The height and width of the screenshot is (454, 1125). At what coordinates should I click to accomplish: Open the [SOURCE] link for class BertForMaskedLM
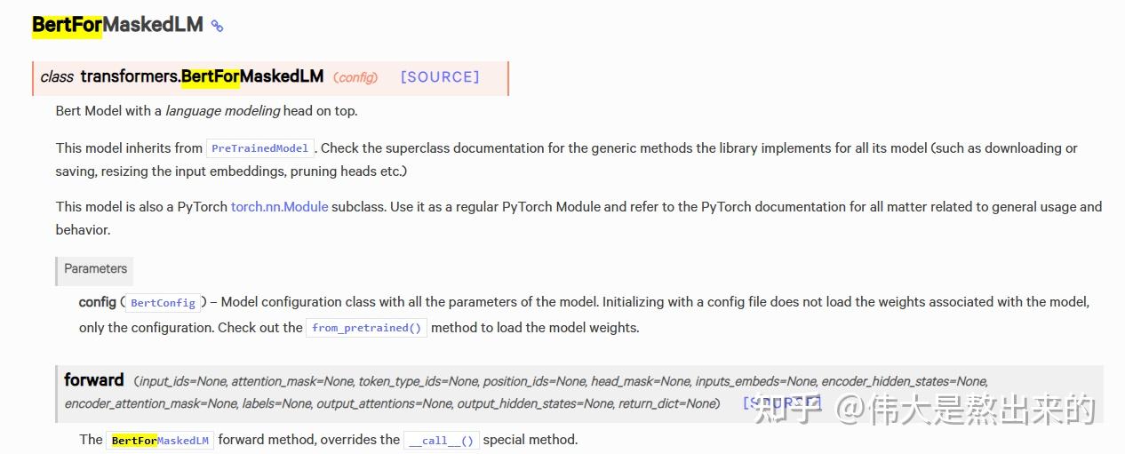[439, 77]
